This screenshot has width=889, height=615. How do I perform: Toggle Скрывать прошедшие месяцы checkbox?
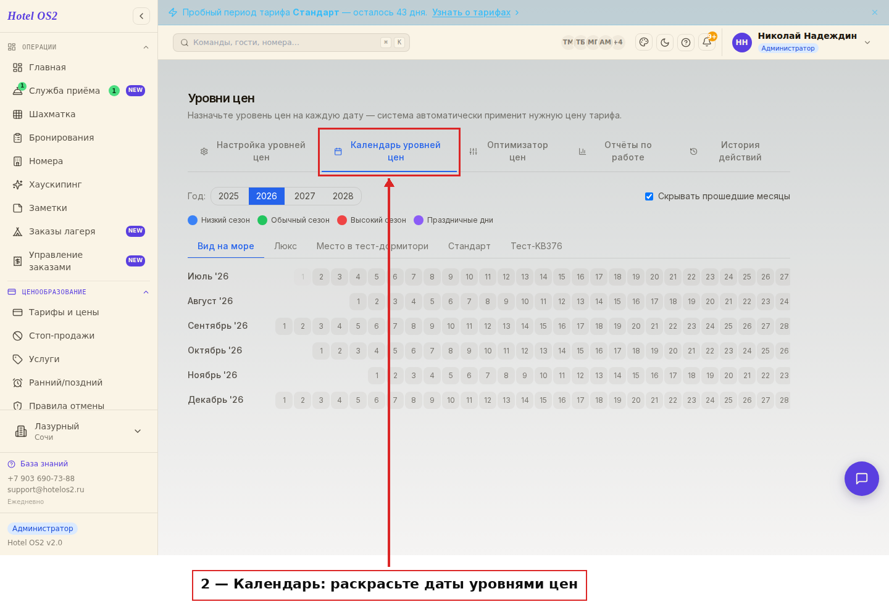(649, 196)
